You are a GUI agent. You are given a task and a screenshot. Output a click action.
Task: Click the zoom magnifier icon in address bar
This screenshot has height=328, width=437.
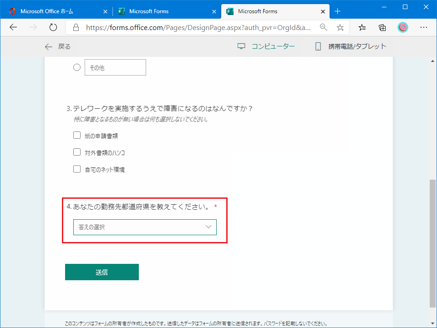coord(324,27)
